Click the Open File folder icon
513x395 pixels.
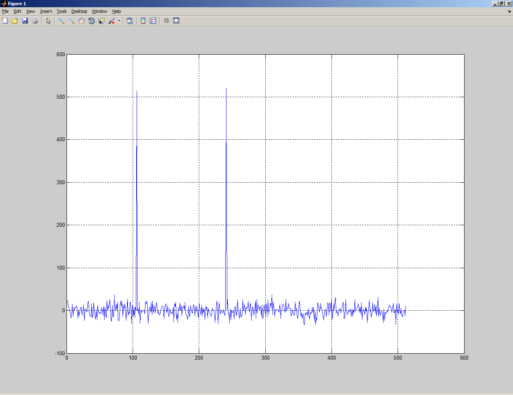click(x=15, y=21)
